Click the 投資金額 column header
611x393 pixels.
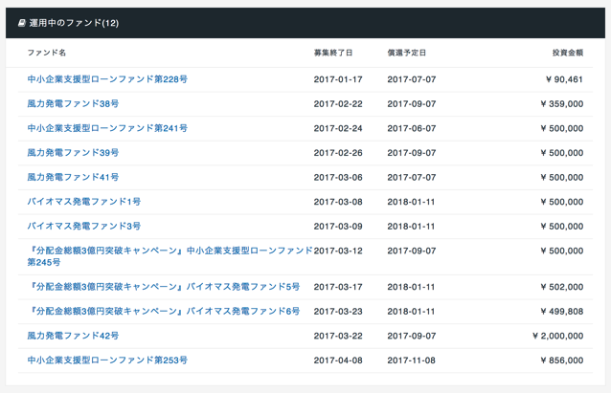click(x=568, y=53)
